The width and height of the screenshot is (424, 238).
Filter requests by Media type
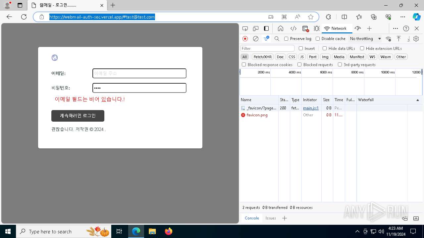(x=339, y=57)
